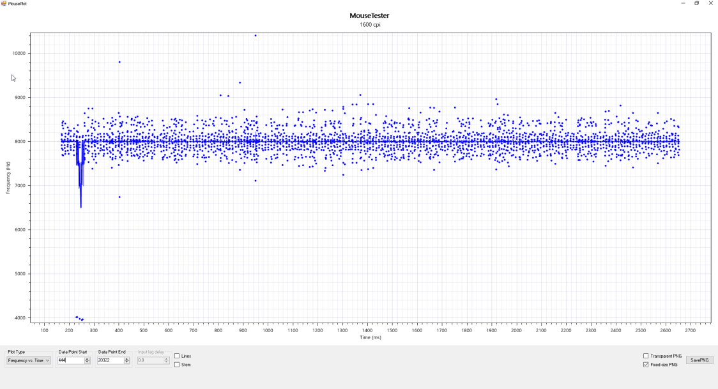The image size is (718, 389).
Task: Uncheck the Fixed-size PNG option
Action: (646, 365)
